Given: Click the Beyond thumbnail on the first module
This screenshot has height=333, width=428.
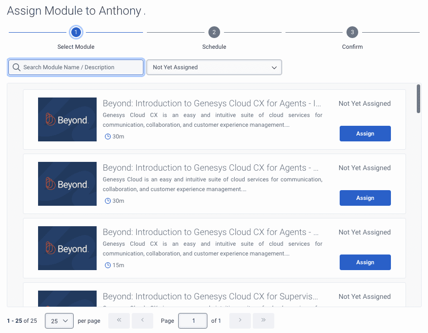Looking at the screenshot, I should [67, 119].
